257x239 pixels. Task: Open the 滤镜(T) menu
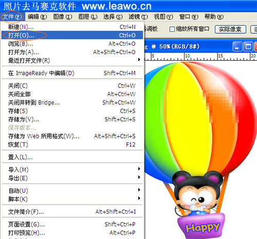(138, 17)
